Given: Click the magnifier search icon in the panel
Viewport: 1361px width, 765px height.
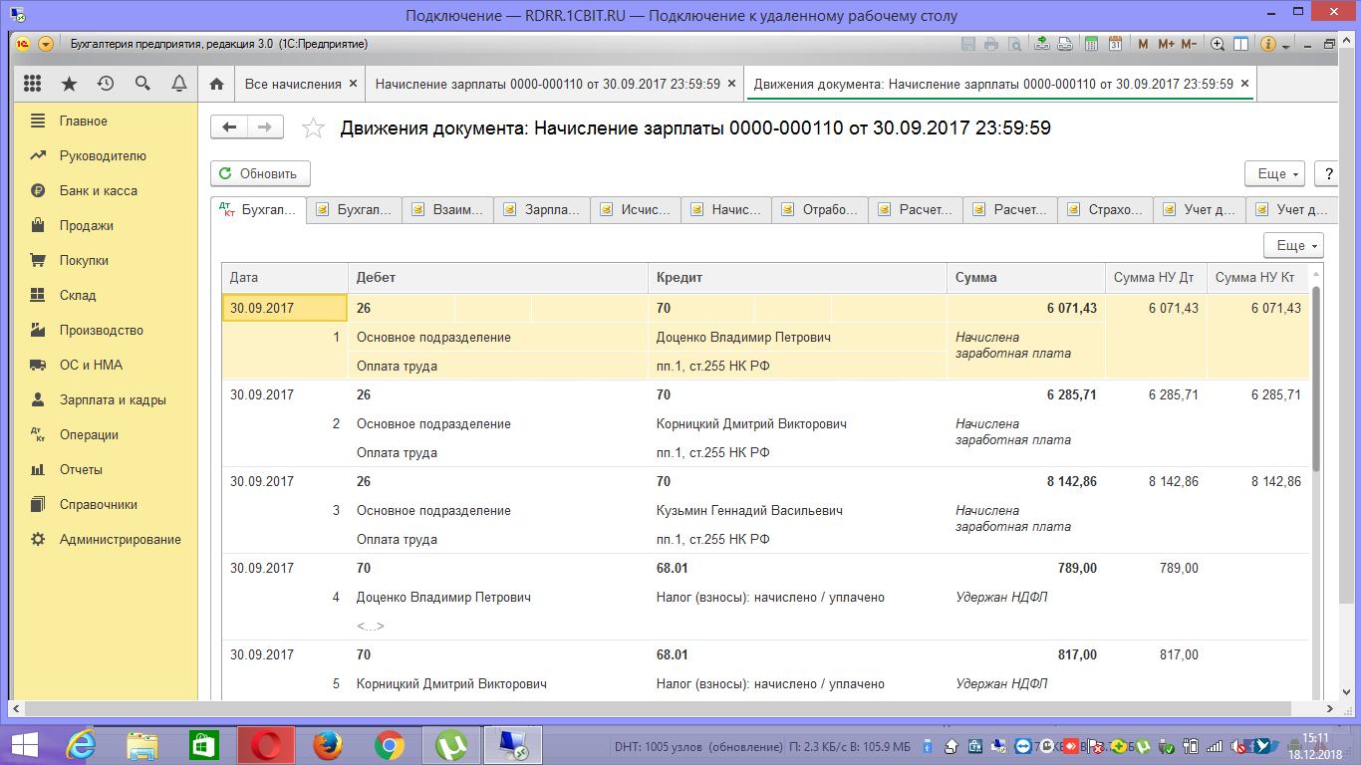Looking at the screenshot, I should click(142, 84).
